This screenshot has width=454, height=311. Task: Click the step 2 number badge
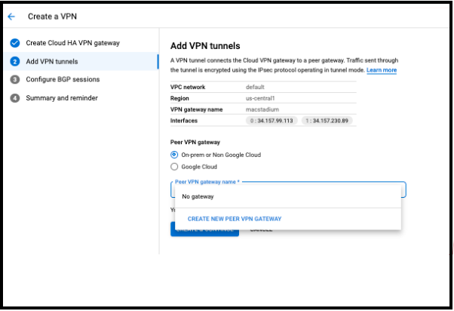[x=15, y=61]
